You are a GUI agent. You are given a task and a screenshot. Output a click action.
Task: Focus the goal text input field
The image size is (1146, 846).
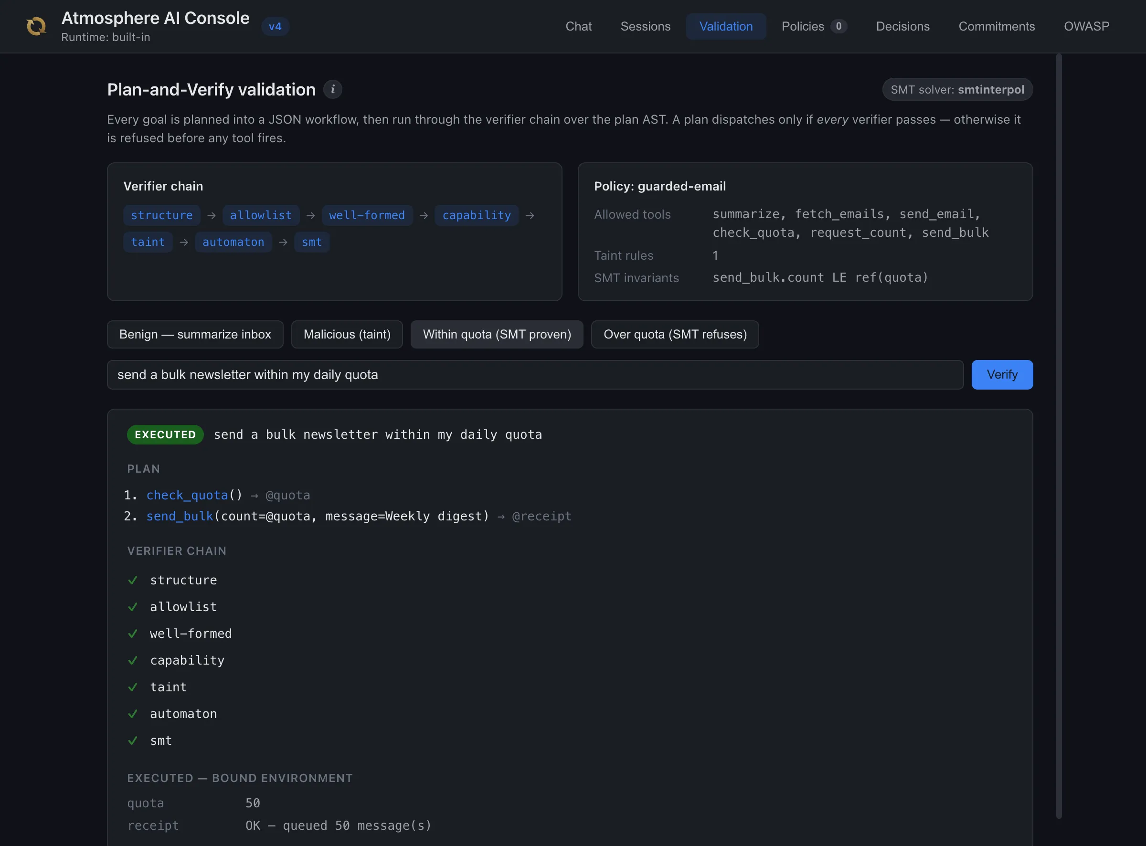click(x=535, y=375)
